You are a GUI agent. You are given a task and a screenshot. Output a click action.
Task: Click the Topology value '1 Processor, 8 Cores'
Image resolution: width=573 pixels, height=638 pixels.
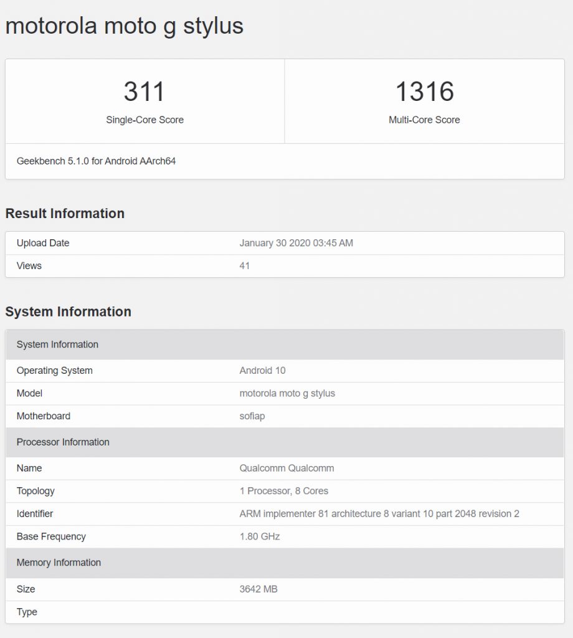point(283,490)
